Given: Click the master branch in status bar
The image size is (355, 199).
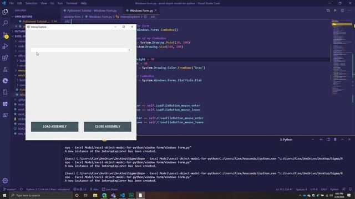Looking at the screenshot, I should click(x=10, y=189).
